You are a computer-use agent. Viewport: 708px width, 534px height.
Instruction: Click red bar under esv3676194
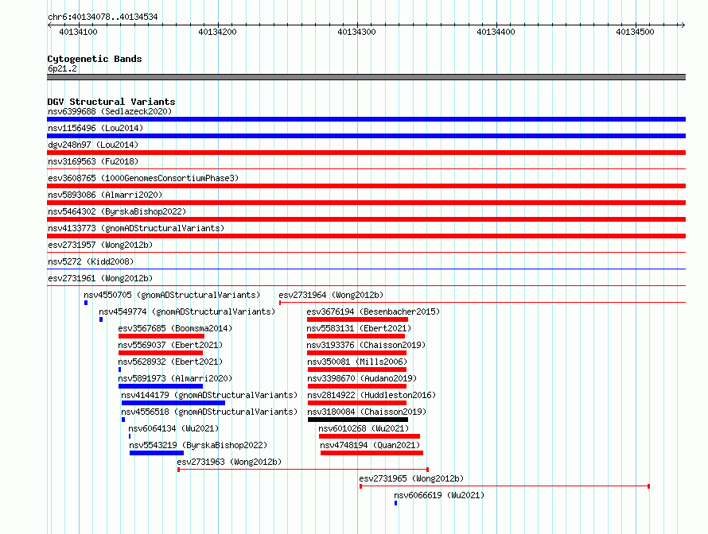pos(357,319)
